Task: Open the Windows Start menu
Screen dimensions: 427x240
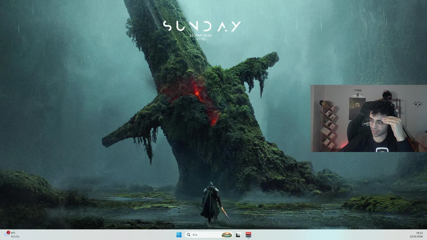Action: (179, 235)
